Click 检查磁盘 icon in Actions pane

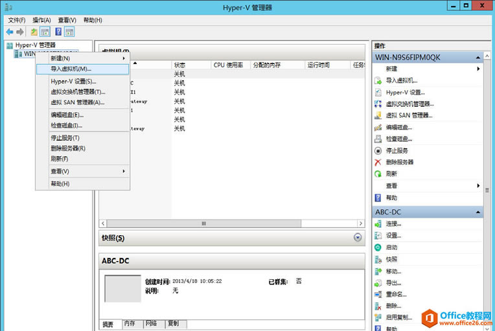pos(378,139)
